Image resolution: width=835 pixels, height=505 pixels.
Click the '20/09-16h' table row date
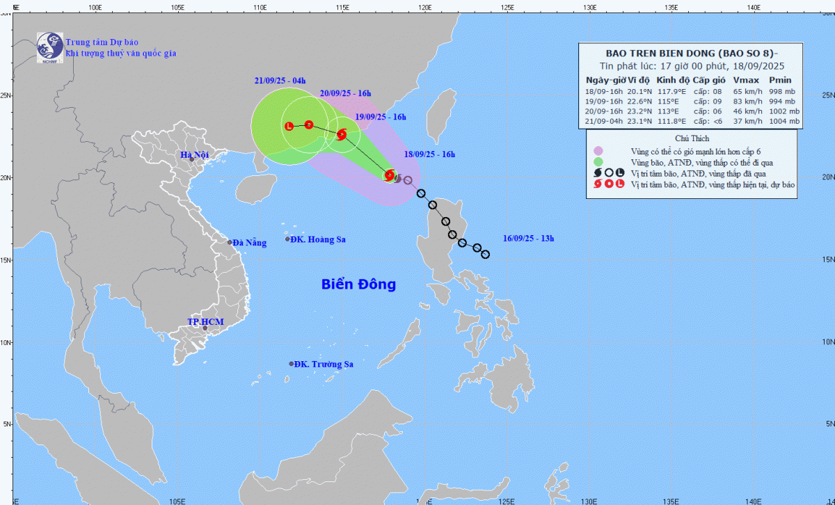pos(604,111)
